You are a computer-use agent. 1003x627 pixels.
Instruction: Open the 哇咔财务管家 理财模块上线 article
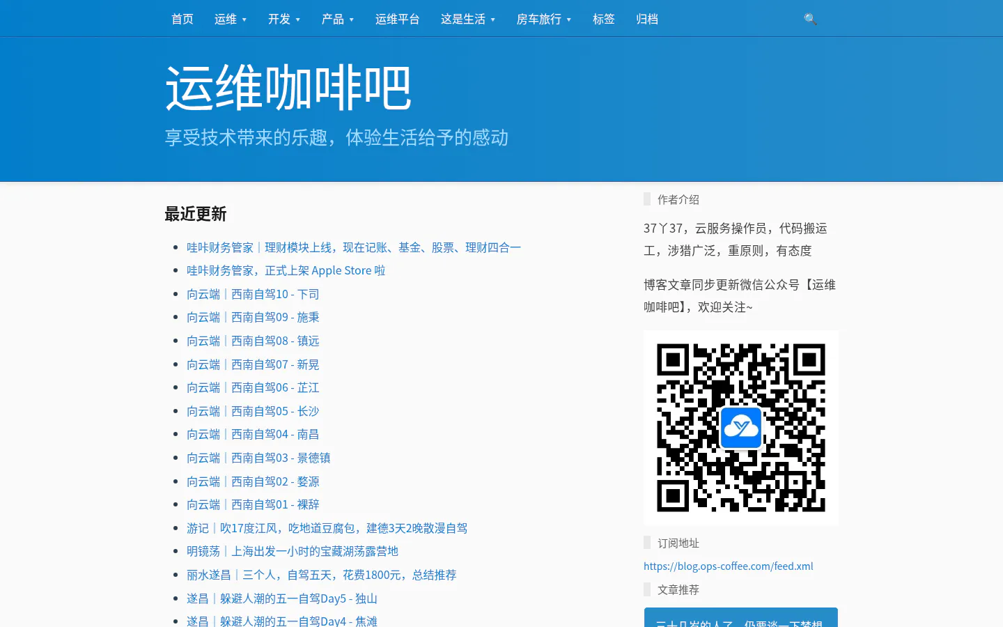click(x=354, y=247)
